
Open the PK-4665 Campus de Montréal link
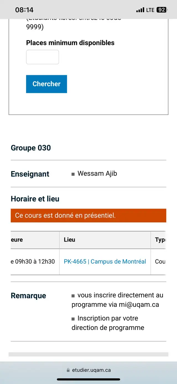point(105,262)
